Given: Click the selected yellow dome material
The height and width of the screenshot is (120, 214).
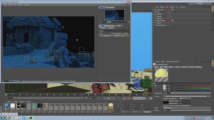Looking at the screenshot, I should click(111, 106).
